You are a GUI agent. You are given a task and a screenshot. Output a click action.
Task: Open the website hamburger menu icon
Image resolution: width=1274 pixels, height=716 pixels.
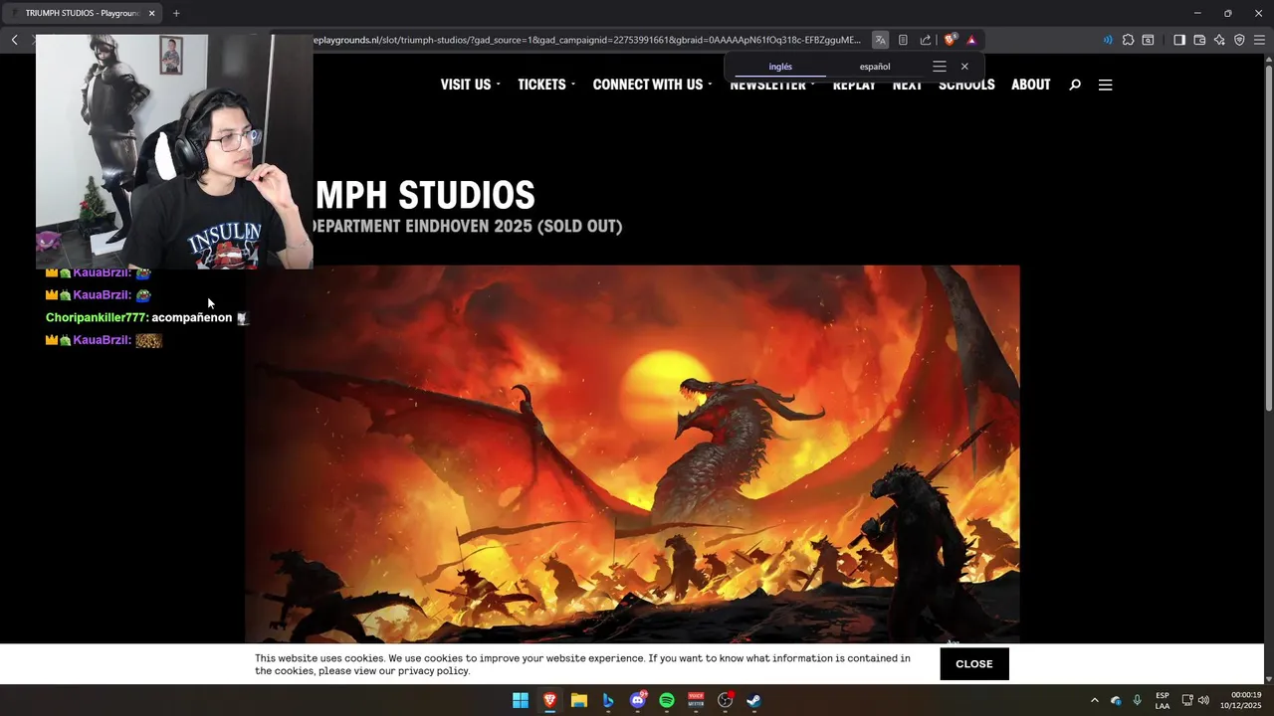(x=1105, y=85)
